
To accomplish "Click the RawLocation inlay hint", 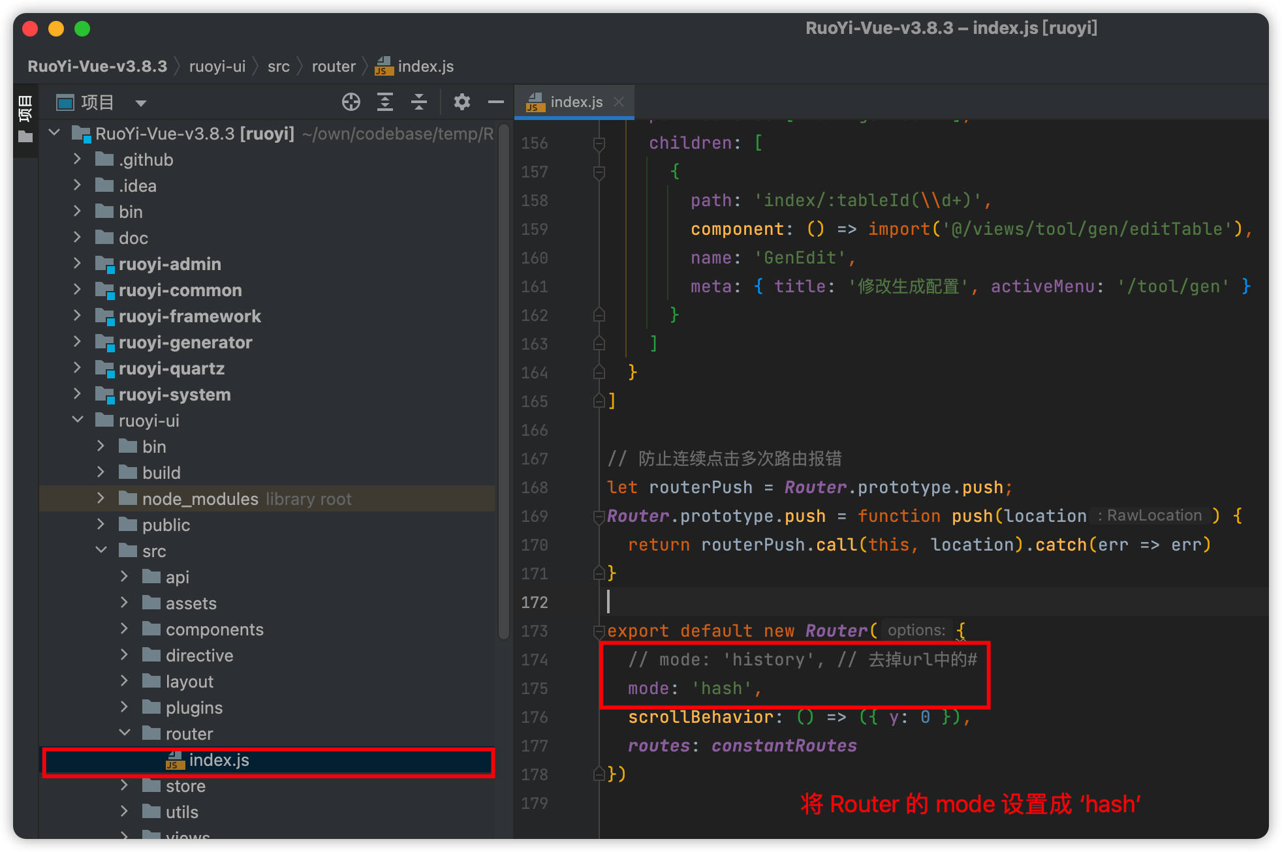I will pos(1149,515).
